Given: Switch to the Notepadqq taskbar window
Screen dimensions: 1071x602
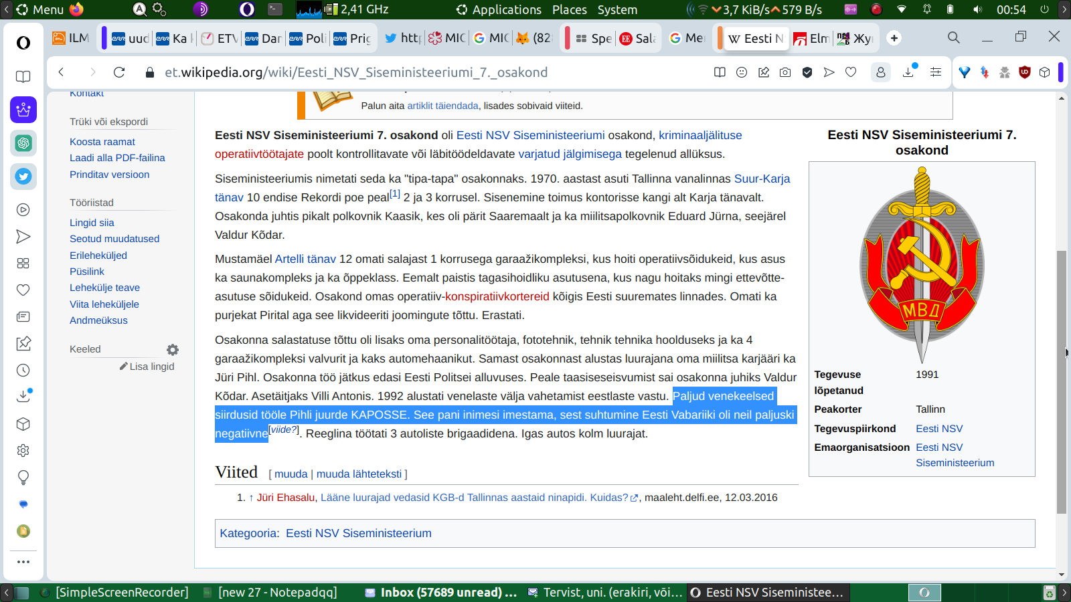Looking at the screenshot, I should tap(270, 593).
